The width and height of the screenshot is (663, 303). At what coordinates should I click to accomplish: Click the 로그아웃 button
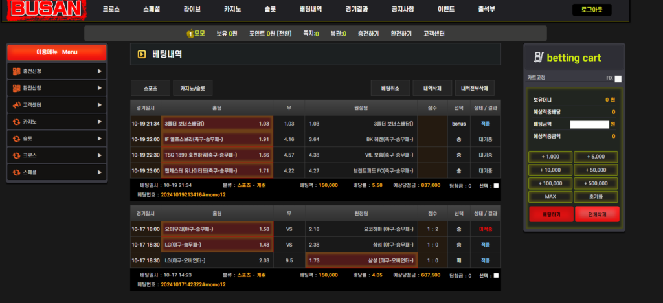(592, 10)
